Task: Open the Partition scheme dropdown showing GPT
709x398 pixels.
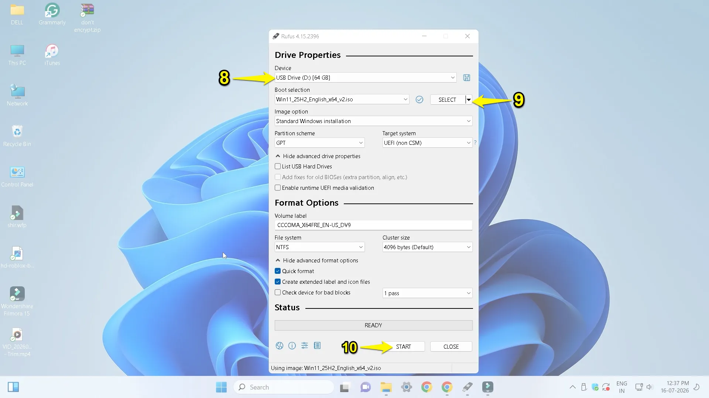Action: 319,143
